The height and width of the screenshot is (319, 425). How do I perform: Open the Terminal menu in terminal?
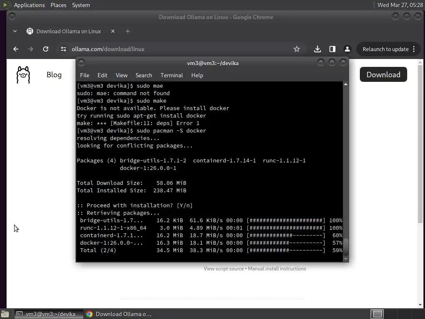click(x=171, y=75)
